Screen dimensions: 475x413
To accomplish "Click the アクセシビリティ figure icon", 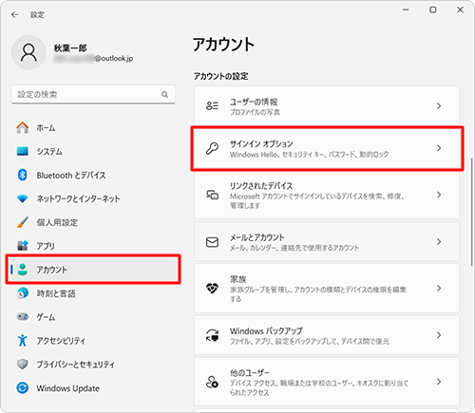I will (23, 340).
